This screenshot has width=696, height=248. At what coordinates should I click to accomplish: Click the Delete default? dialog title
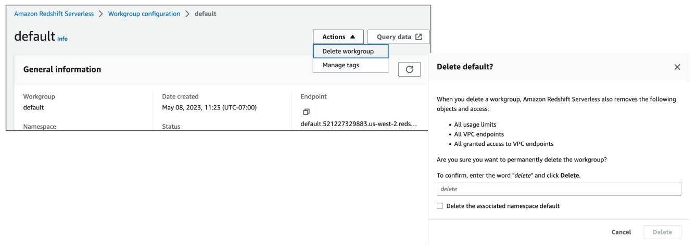click(x=465, y=67)
